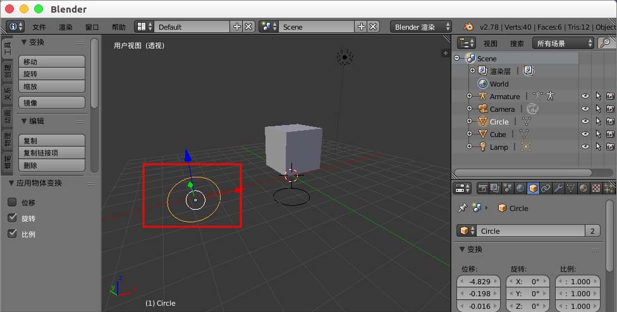Open the 窗口 menu
Image resolution: width=617 pixels, height=312 pixels.
point(92,27)
